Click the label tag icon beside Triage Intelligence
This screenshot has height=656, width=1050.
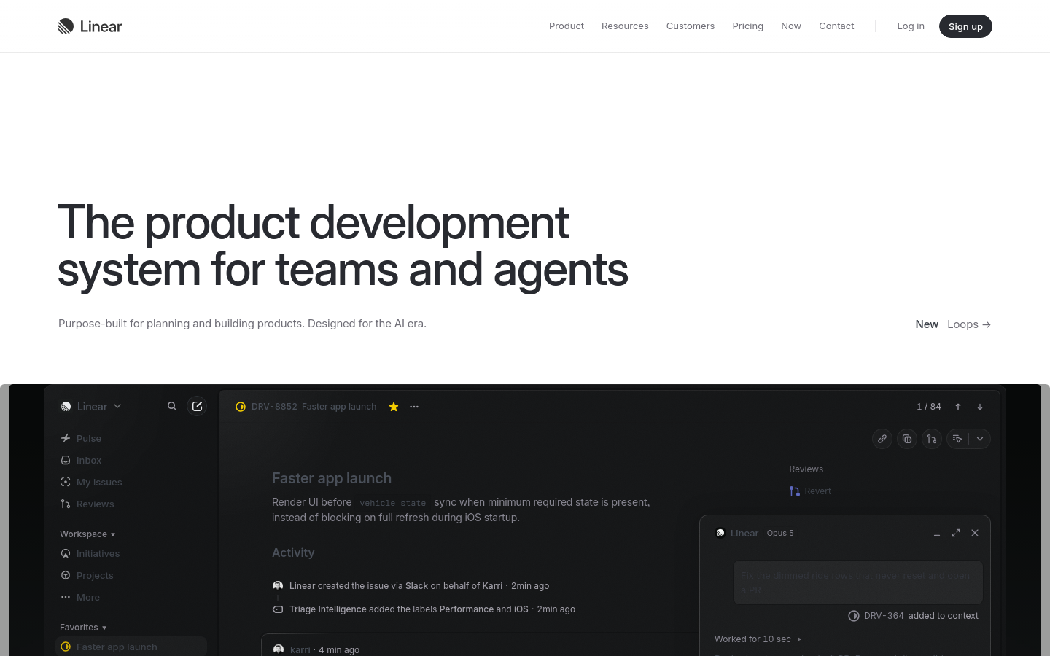[x=278, y=609]
